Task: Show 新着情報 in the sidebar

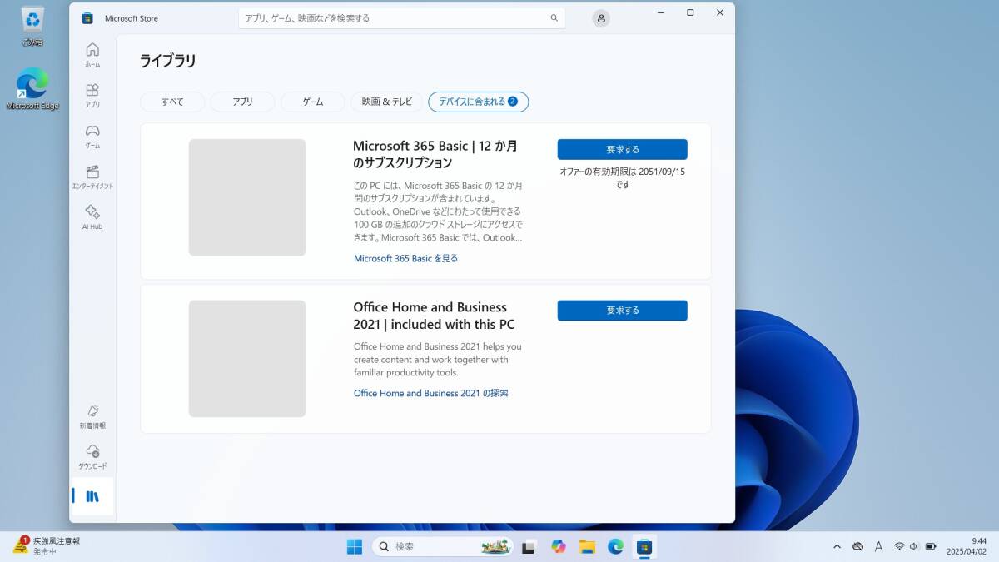Action: click(92, 416)
